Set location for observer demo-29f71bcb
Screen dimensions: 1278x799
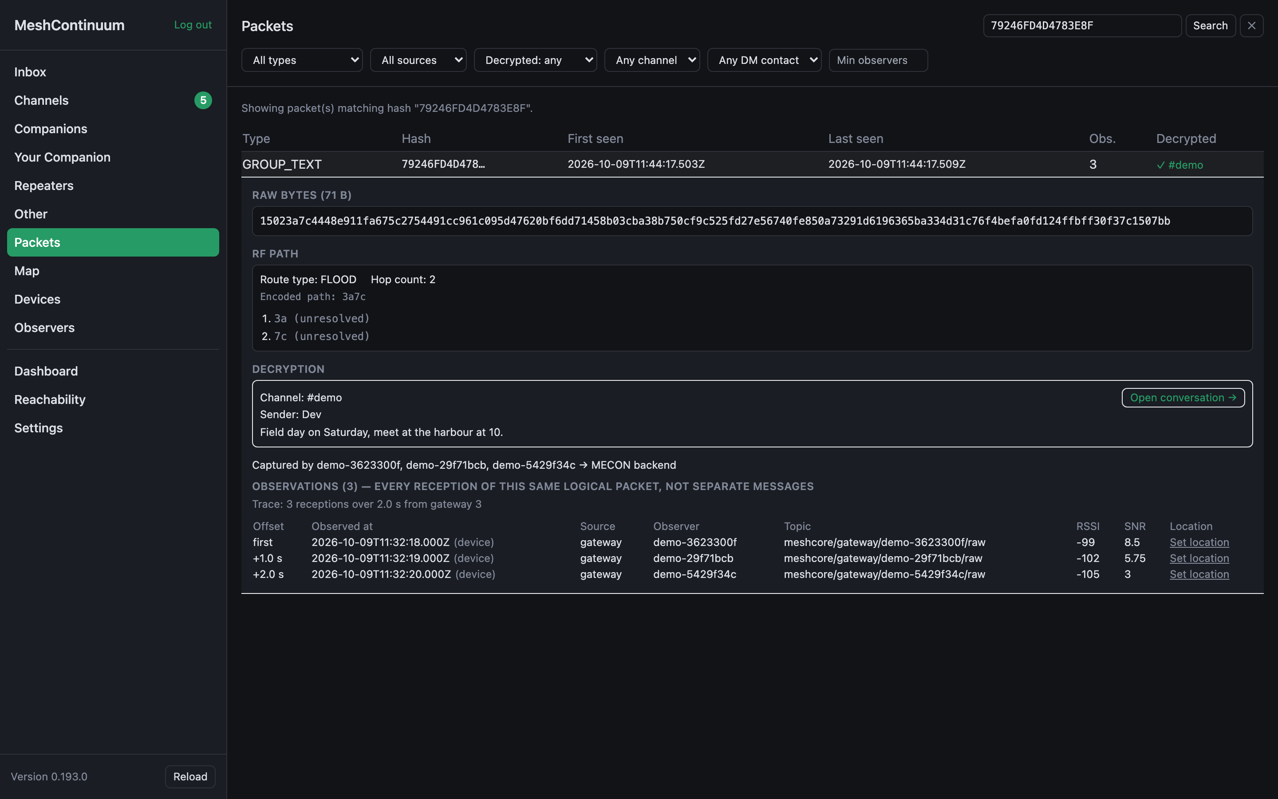1199,558
